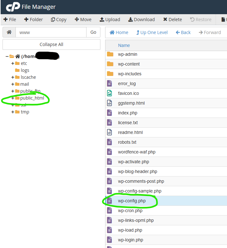Click the index.php file icon

pyautogui.click(x=110, y=113)
